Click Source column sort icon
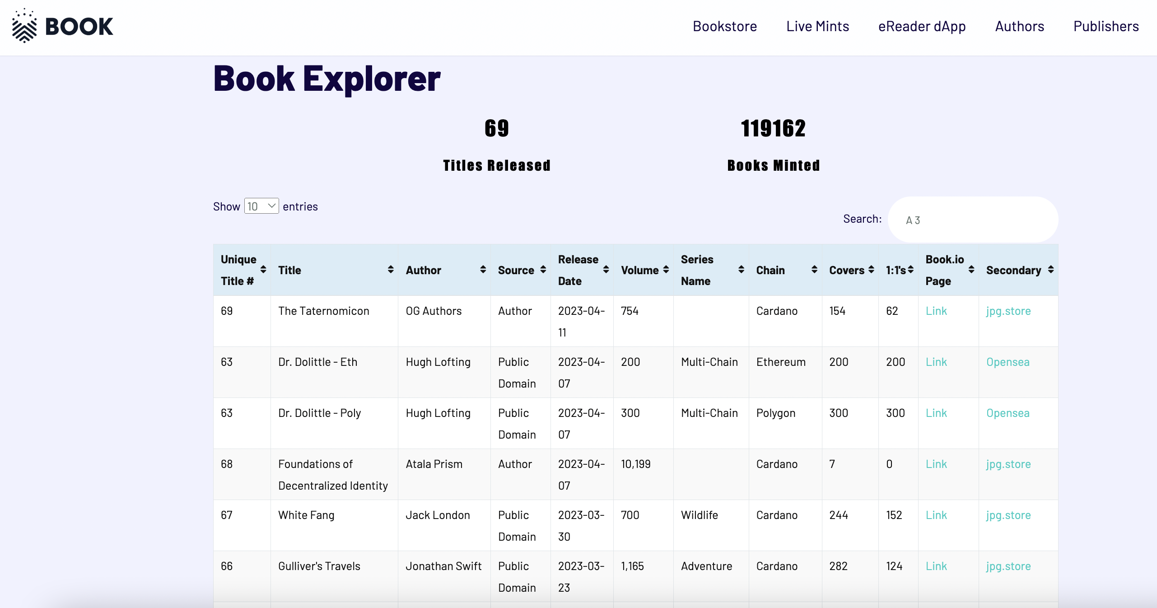 (x=543, y=270)
